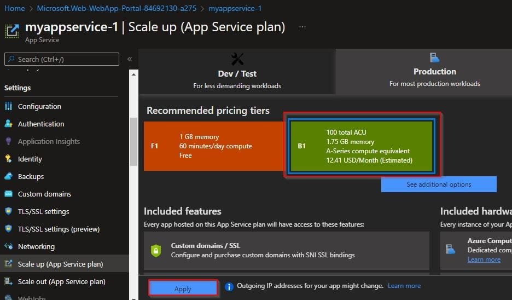
Task: Select the B1 pricing tier tile
Action: (x=362, y=146)
